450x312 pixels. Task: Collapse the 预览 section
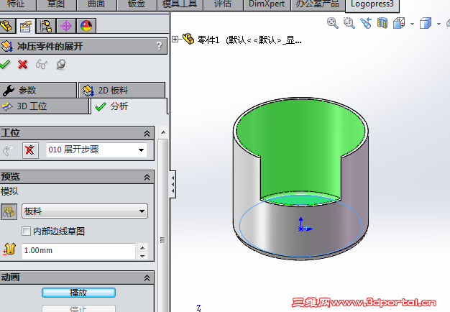(x=147, y=177)
